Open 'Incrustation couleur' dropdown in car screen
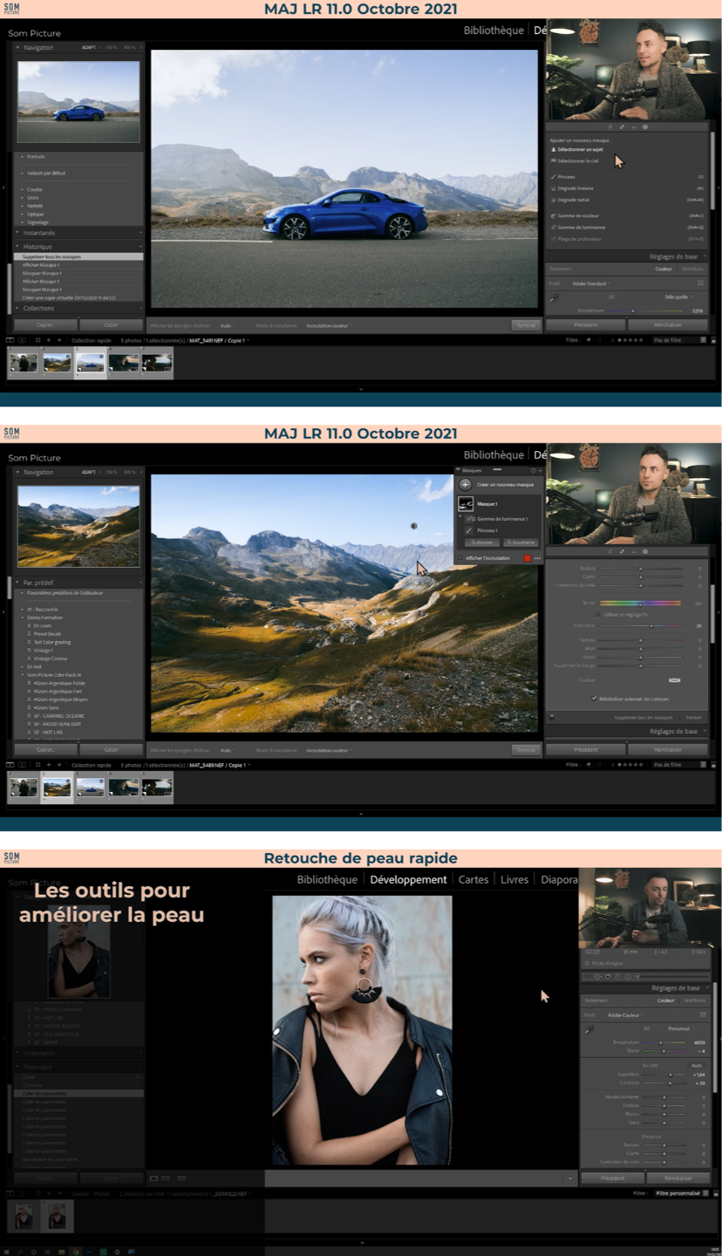The height and width of the screenshot is (1256, 722). (329, 325)
